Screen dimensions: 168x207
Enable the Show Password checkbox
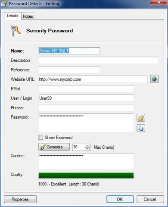[40, 138]
